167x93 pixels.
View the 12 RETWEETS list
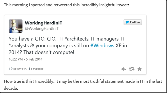click(x=18, y=69)
